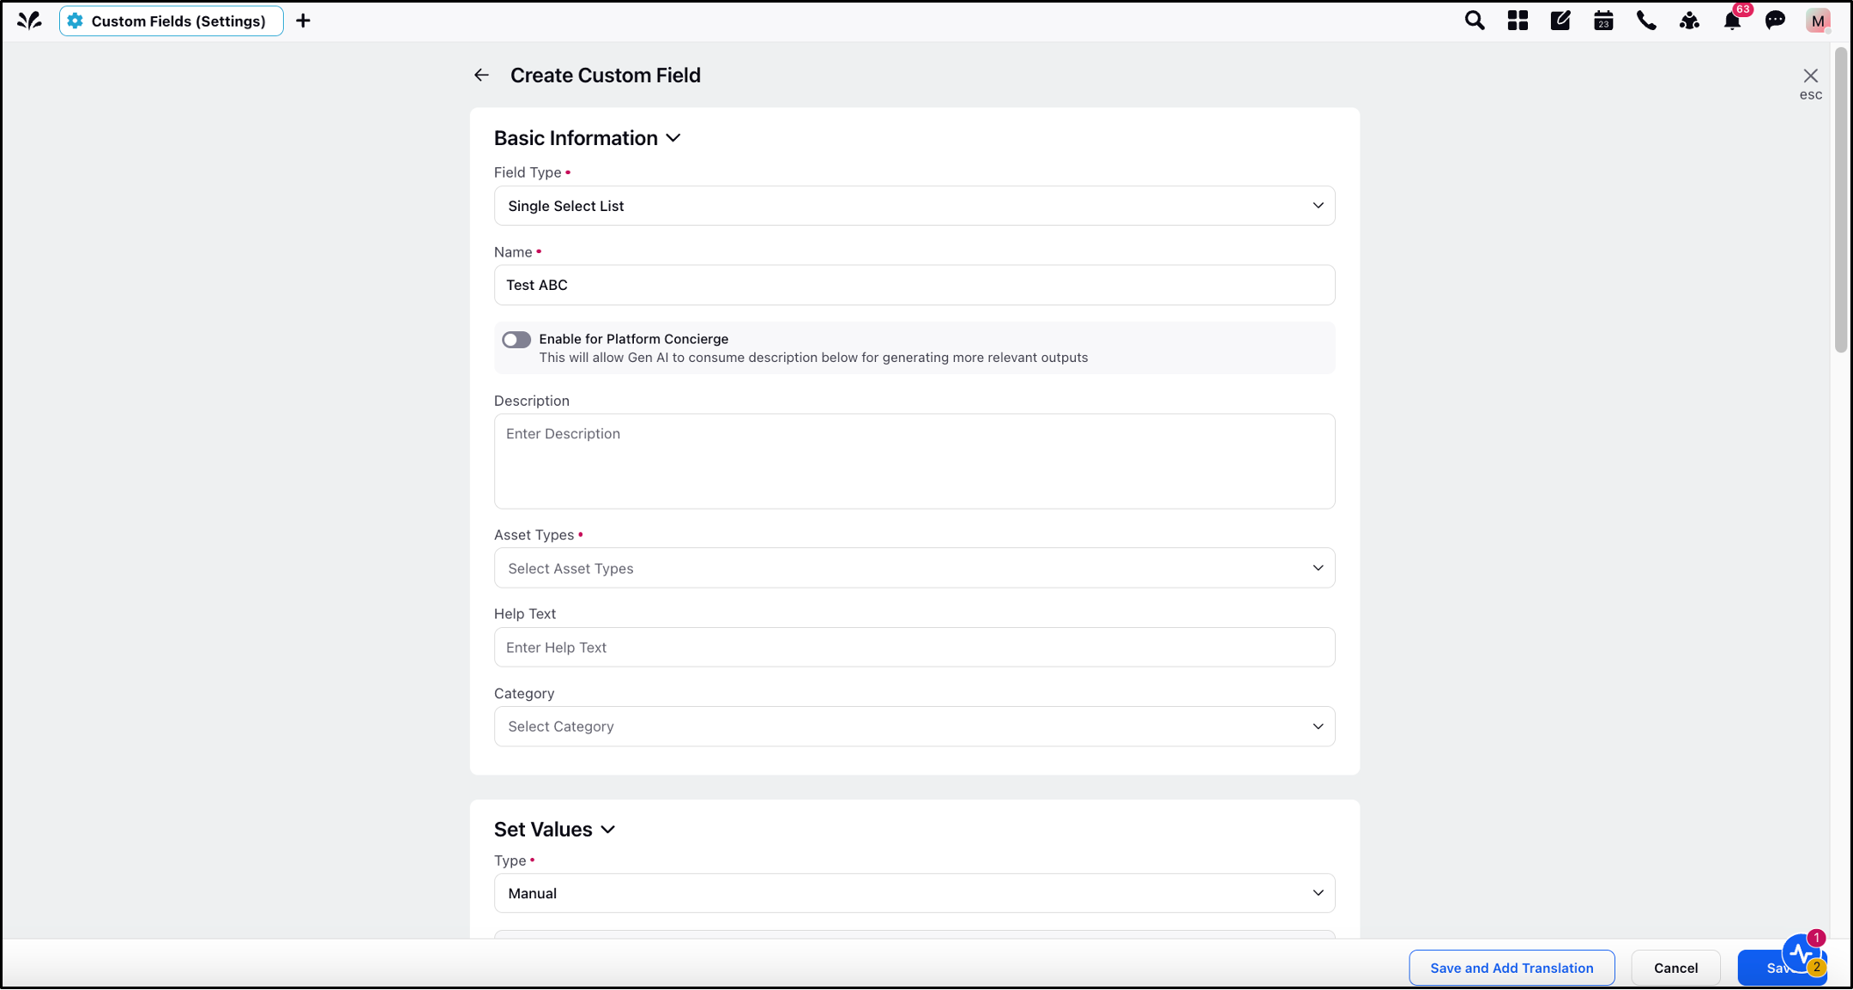This screenshot has width=1853, height=990.
Task: Click the vertical page scrollbar
Action: coord(1841,199)
